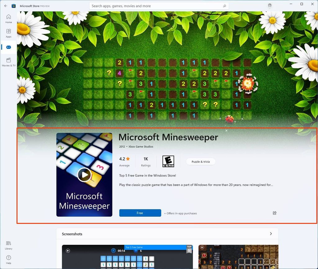Image resolution: width=318 pixels, height=269 pixels.
Task: Switch to the Apps section
Action: [8, 33]
